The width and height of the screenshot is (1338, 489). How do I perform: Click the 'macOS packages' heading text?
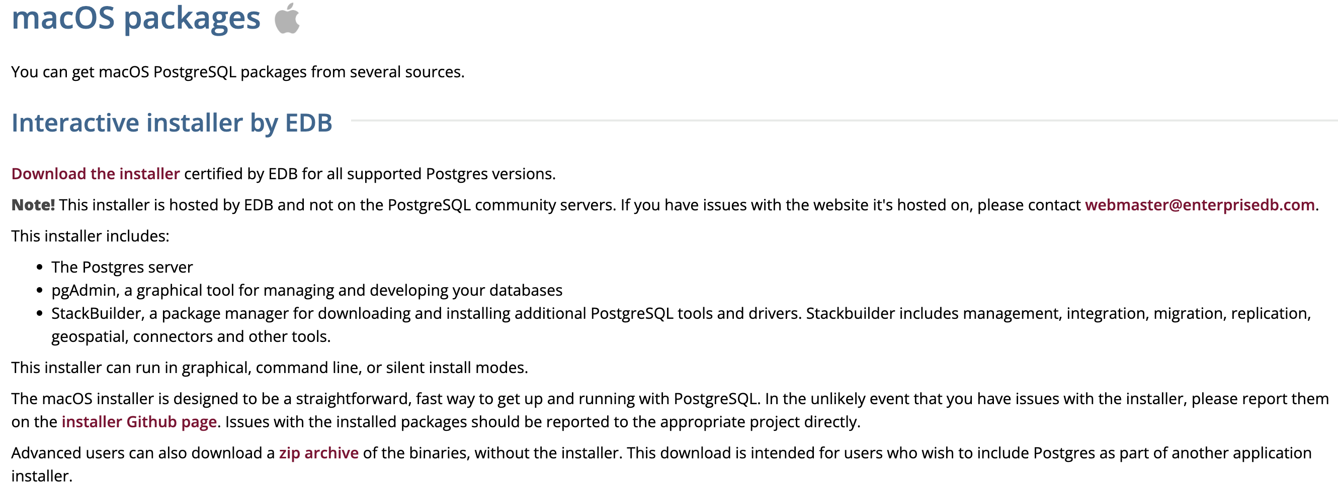coord(136,18)
